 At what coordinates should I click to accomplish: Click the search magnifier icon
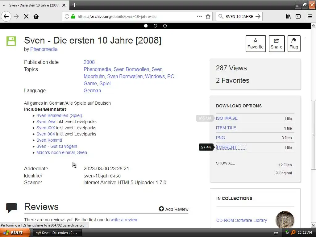(221, 16)
